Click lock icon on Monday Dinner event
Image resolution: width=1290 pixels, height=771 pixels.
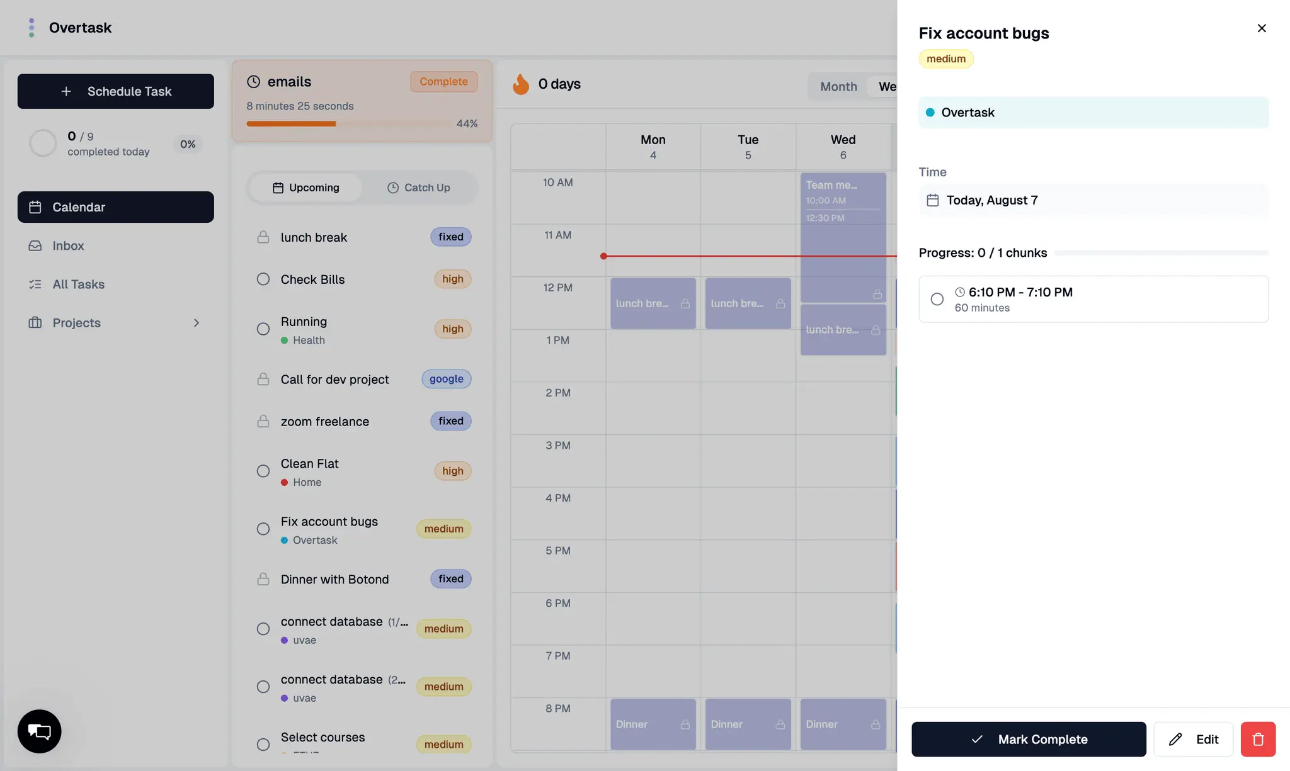[685, 724]
